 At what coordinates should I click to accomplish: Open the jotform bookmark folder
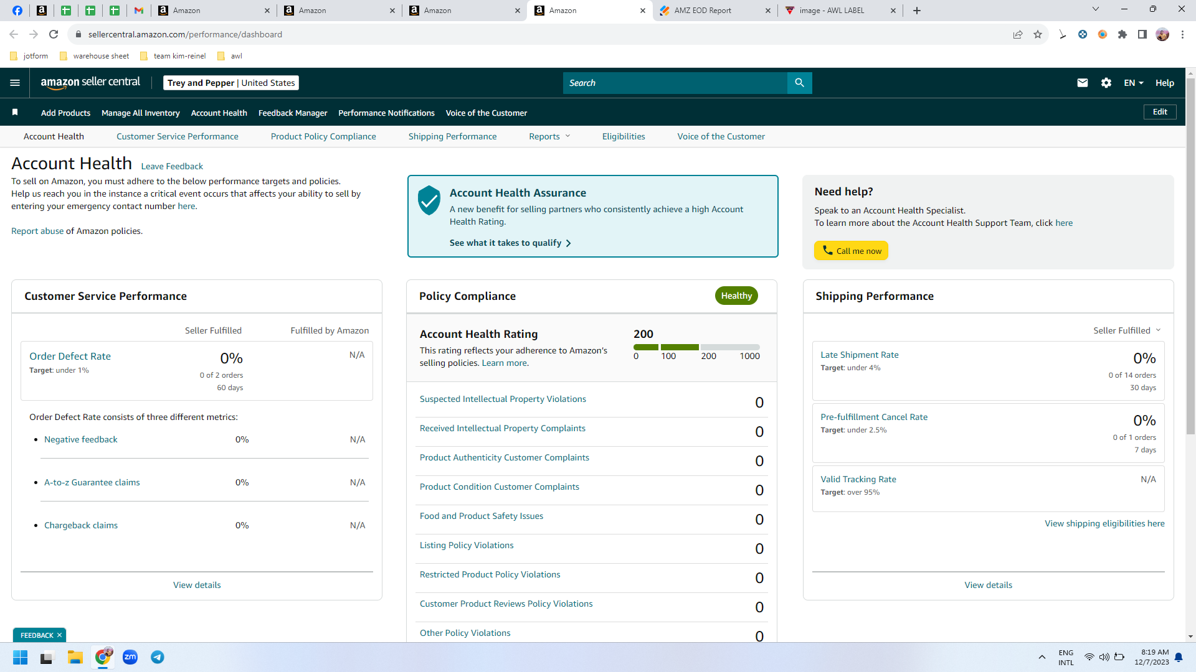tap(29, 56)
